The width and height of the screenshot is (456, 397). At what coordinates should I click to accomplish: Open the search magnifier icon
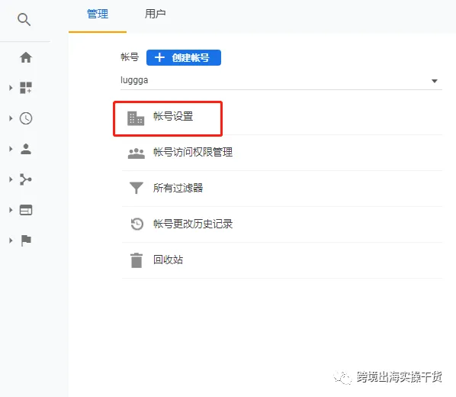click(x=24, y=20)
